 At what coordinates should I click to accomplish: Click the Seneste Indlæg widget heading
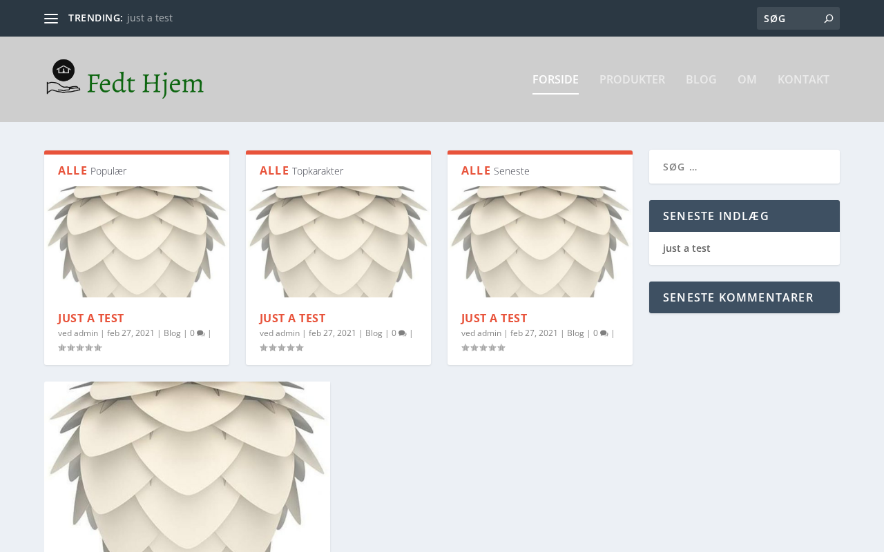click(744, 216)
